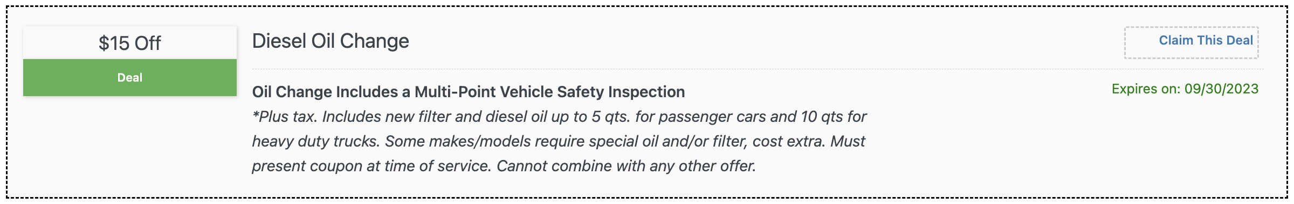Click the Multi-Point Vehicle Safety Inspection heading
This screenshot has height=204, width=1294.
click(x=469, y=92)
